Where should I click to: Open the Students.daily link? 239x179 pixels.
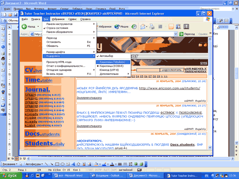pos(45,143)
